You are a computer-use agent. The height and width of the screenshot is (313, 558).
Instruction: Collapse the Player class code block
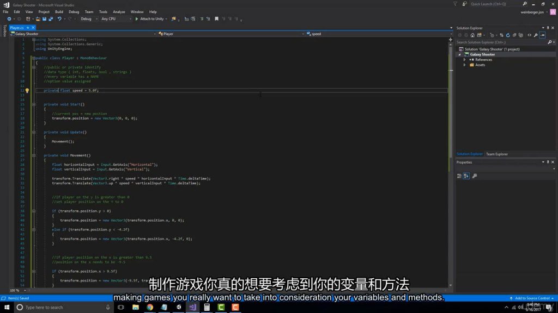[x=33, y=58]
